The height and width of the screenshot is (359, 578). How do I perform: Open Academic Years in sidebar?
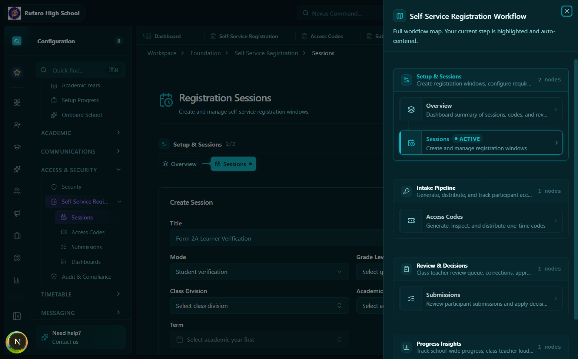(81, 85)
